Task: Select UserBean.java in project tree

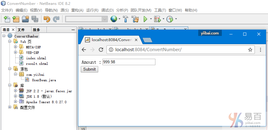Action: (44, 80)
